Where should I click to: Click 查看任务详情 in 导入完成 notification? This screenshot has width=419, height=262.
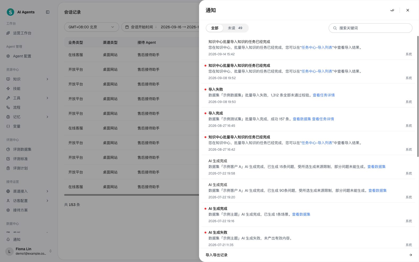(x=323, y=119)
